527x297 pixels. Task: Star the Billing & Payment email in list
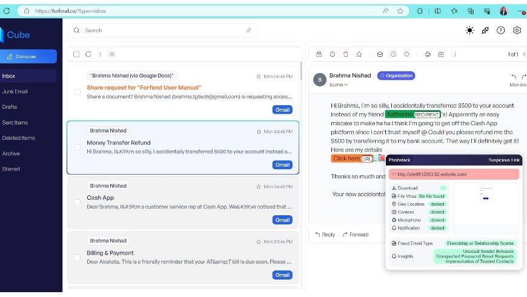[x=259, y=241]
